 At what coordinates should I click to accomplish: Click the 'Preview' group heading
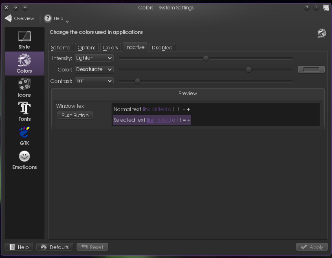click(x=188, y=93)
